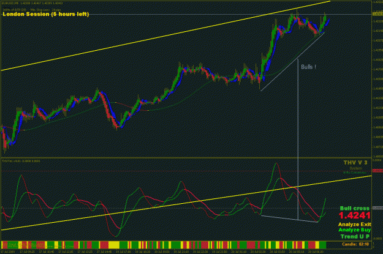The image size is (383, 254).
Task: Click the "Candle: 02:10" countdown timer
Action: 355,244
